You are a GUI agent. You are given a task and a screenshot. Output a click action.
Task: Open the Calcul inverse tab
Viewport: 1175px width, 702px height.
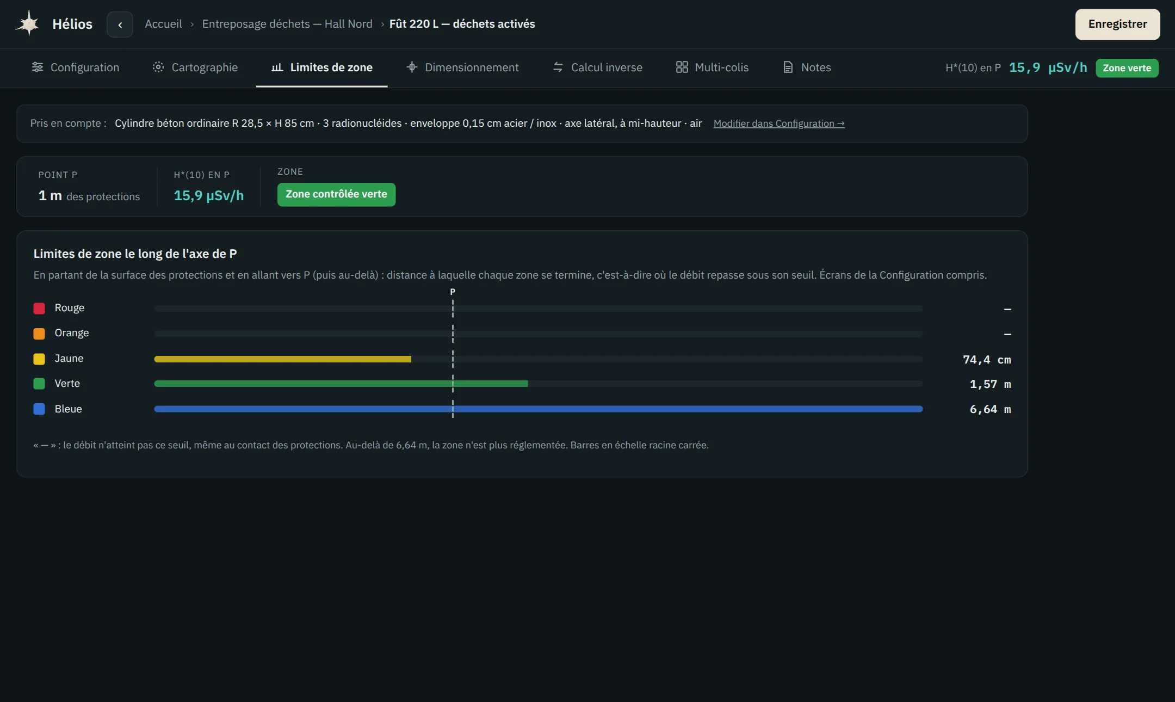(597, 67)
